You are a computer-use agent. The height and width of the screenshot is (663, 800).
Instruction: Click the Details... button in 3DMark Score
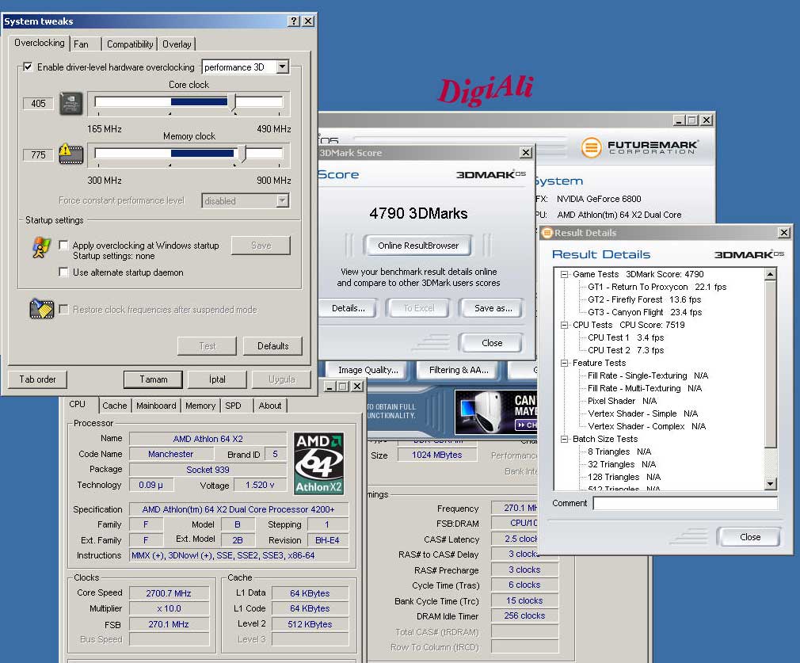pyautogui.click(x=349, y=308)
